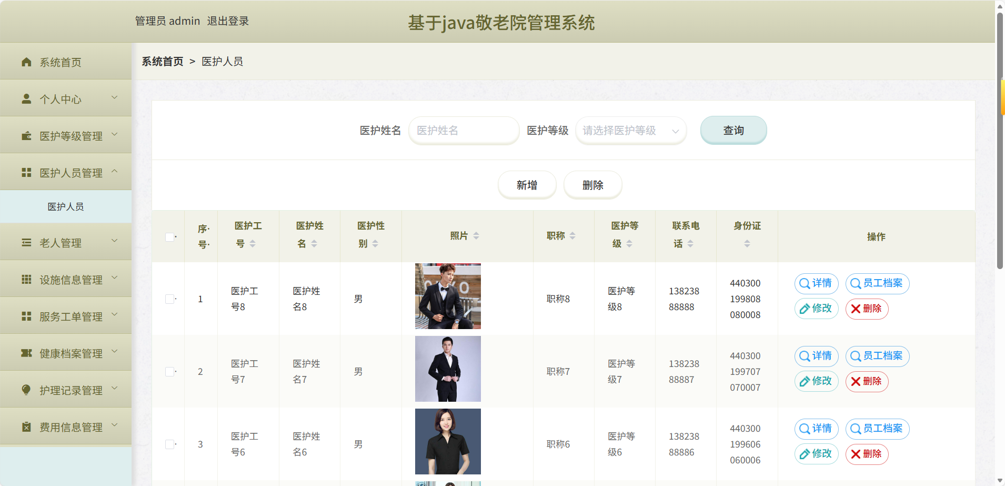Click the 新增 button
Image resolution: width=1005 pixels, height=486 pixels.
pos(527,185)
